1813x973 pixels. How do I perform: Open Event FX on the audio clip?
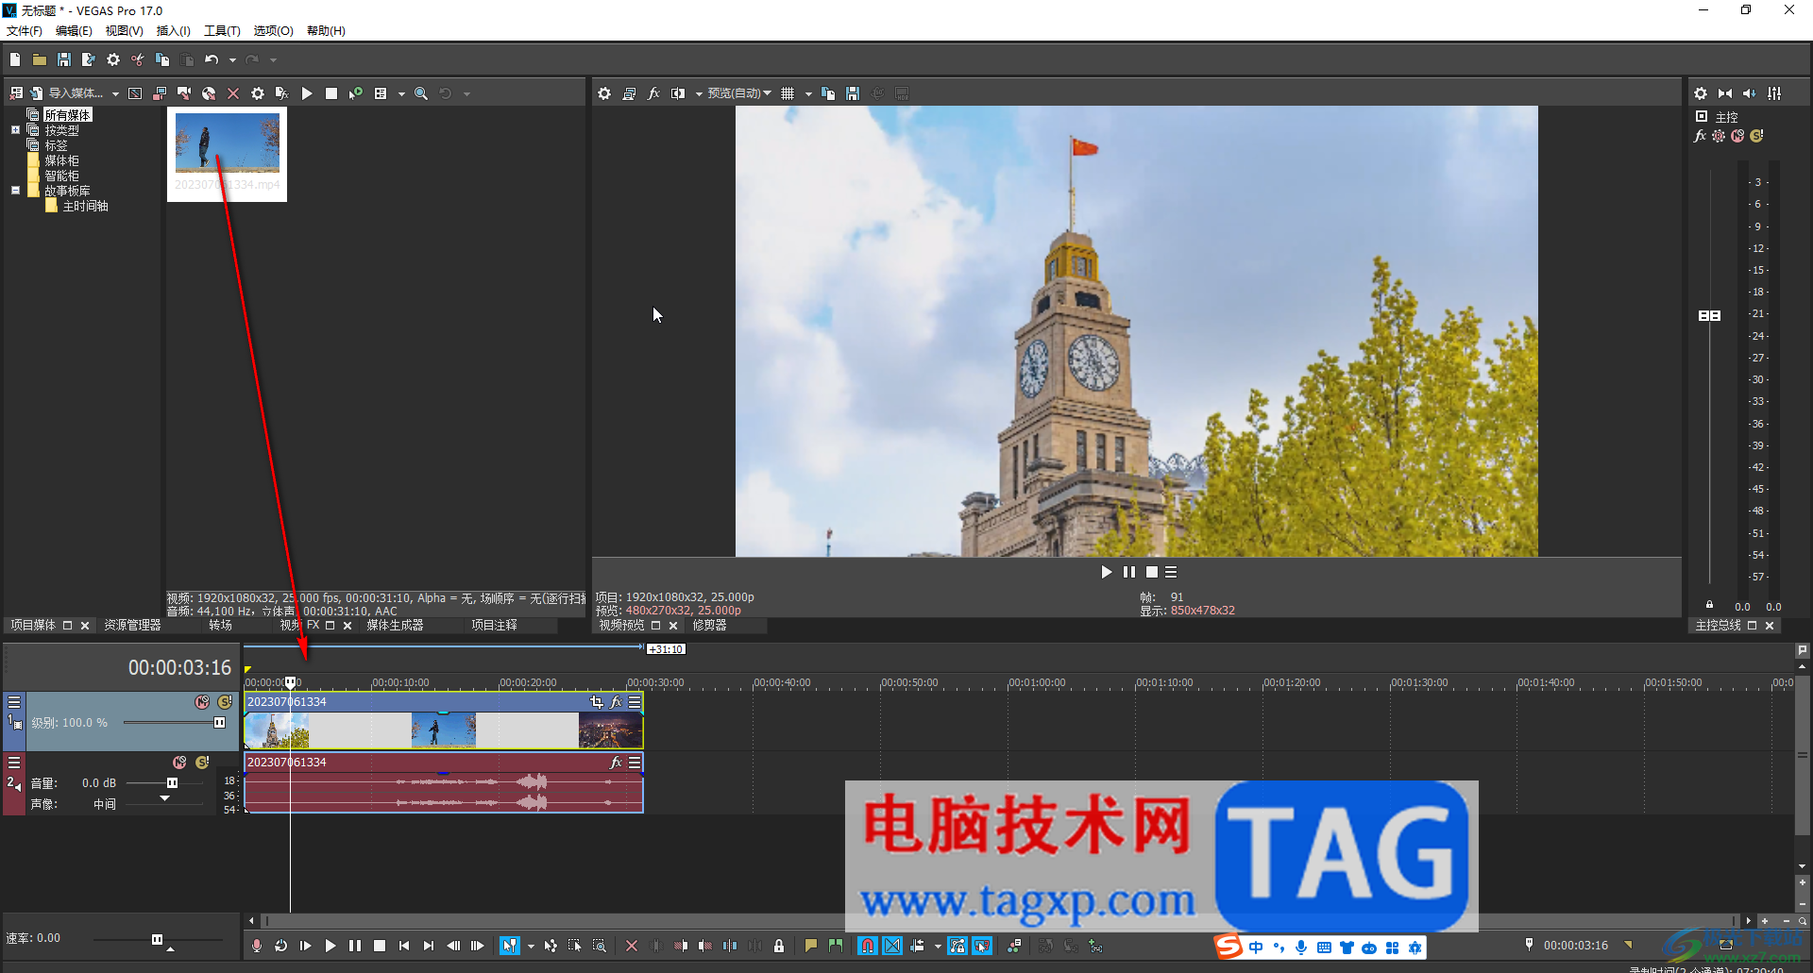tap(616, 763)
